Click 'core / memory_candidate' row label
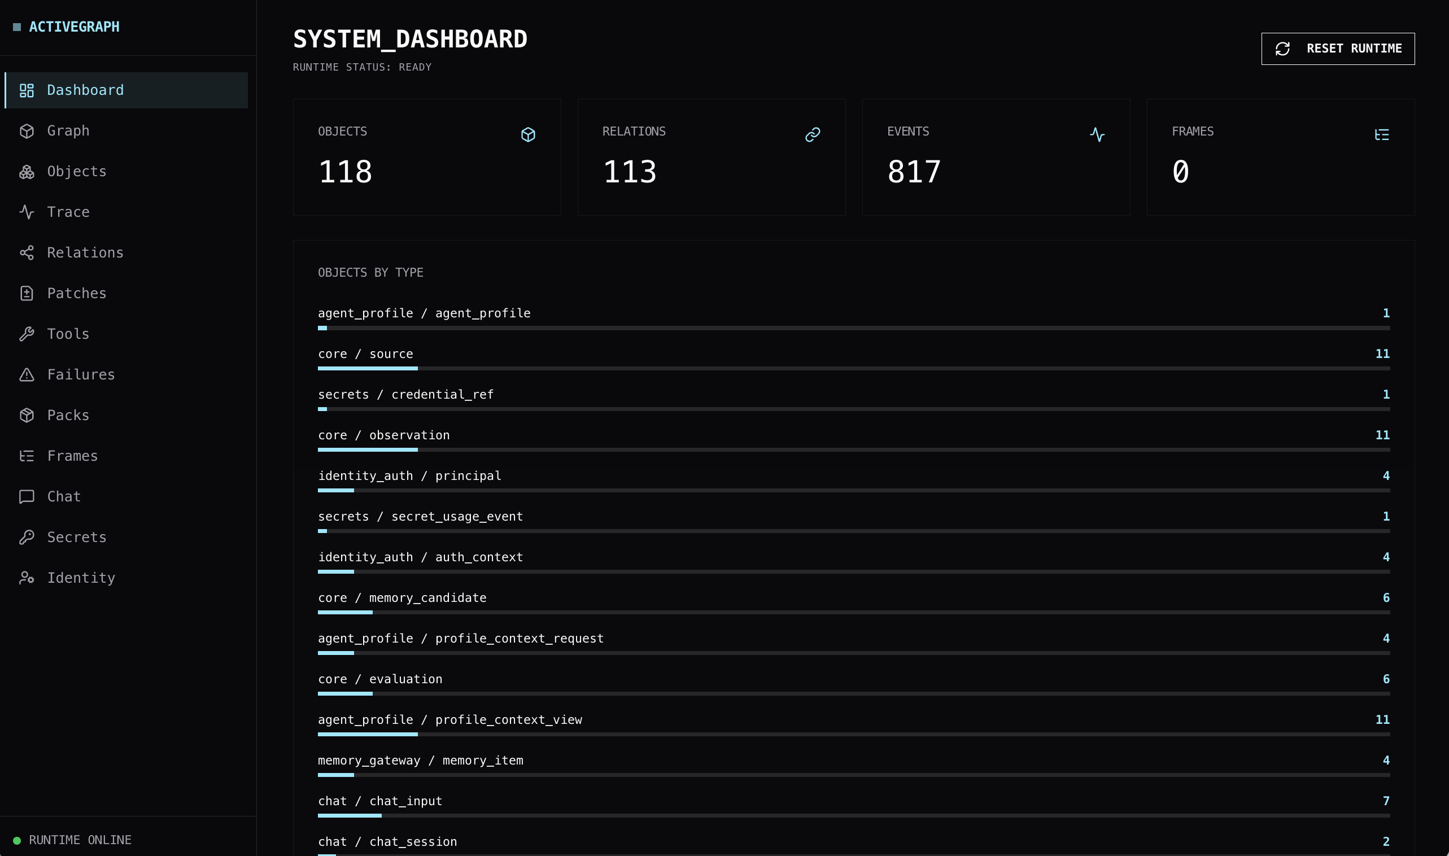 point(402,598)
